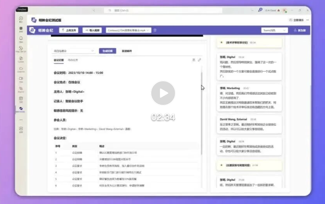
Task: Open more apps via the ellipsis icon
Action: click(x=20, y=119)
